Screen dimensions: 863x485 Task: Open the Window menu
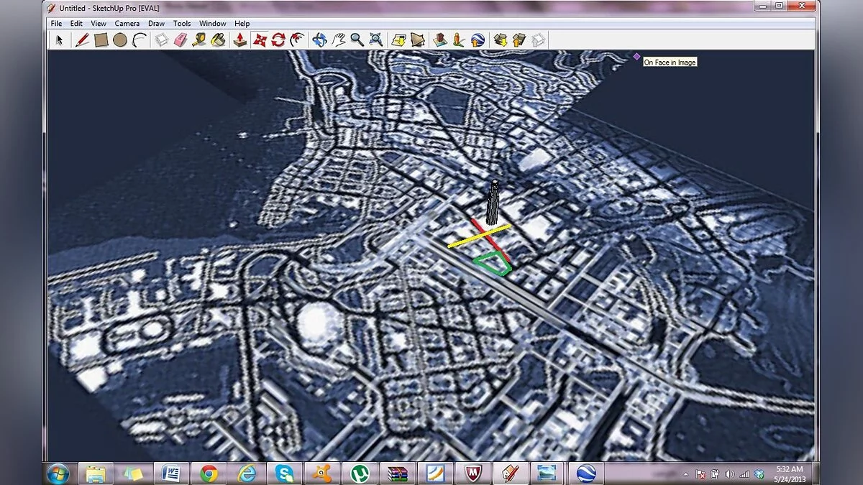[212, 24]
